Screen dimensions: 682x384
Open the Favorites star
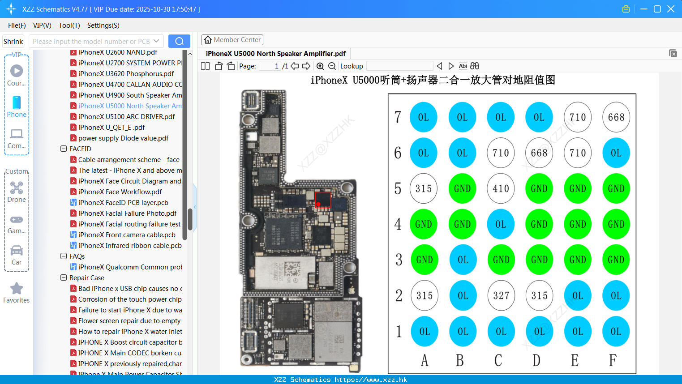click(17, 293)
